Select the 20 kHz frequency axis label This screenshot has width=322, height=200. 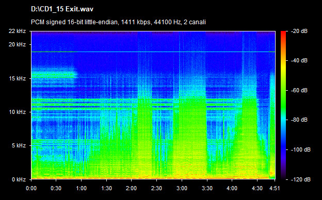(x=17, y=44)
